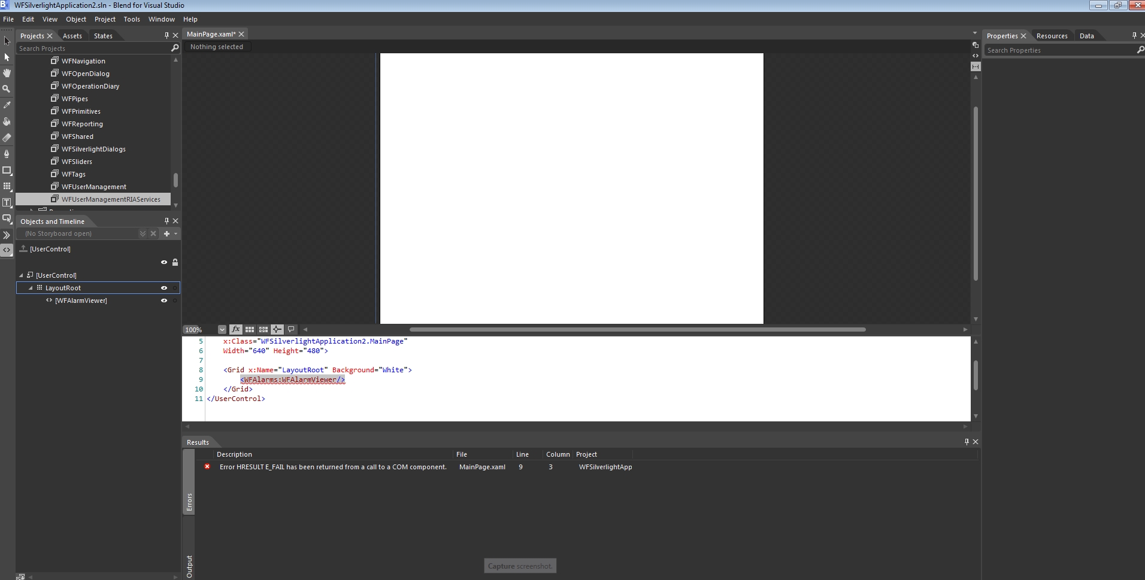Turn on artboard annotations

[x=292, y=329]
